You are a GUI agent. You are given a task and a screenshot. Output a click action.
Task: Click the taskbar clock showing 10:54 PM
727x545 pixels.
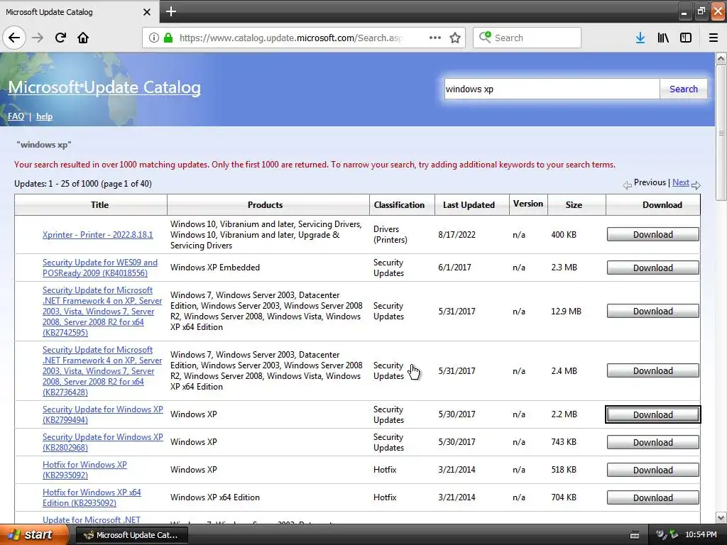(701, 535)
